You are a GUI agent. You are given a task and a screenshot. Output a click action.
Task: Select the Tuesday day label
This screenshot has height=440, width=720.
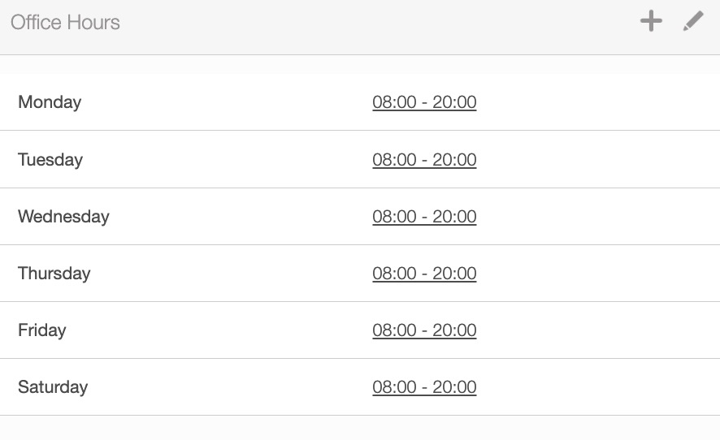point(50,160)
